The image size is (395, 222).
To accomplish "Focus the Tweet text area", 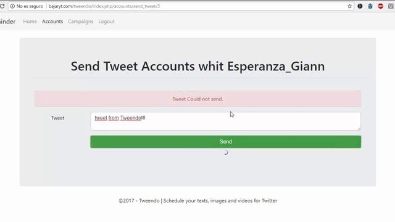I will point(226,121).
